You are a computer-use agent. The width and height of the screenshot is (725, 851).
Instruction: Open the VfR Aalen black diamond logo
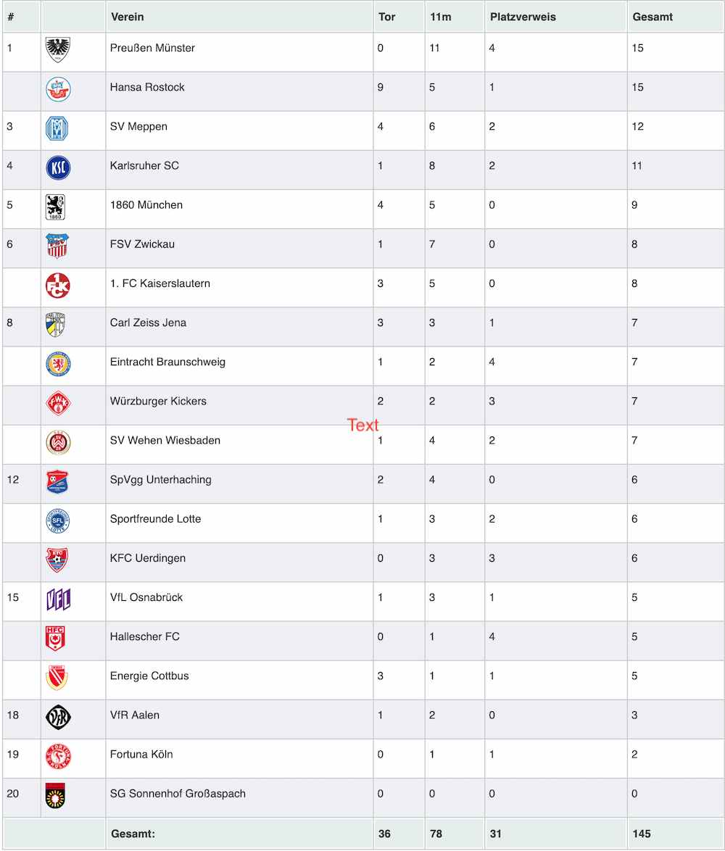(58, 717)
